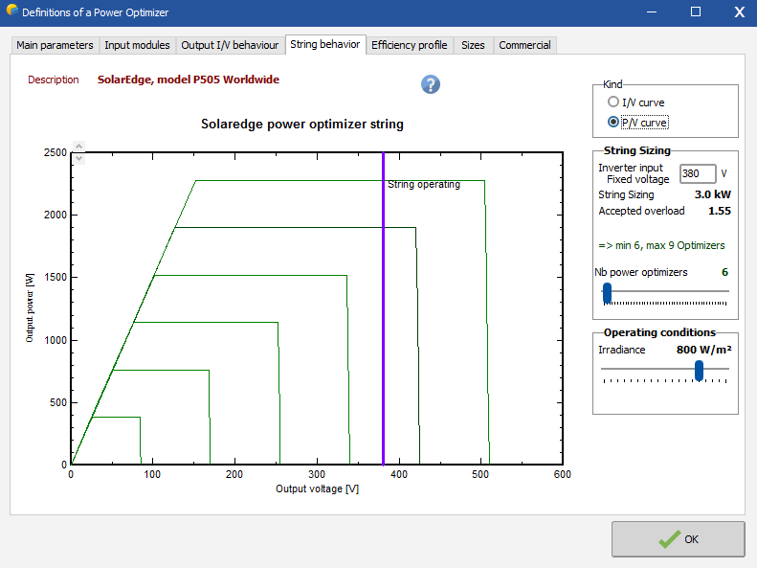757x568 pixels.
Task: Click the Inverter input fixed voltage field
Action: coord(698,173)
